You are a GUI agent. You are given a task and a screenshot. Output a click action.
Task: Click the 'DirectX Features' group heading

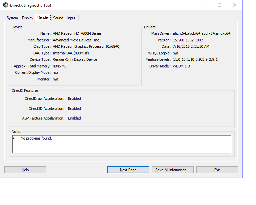25,90
